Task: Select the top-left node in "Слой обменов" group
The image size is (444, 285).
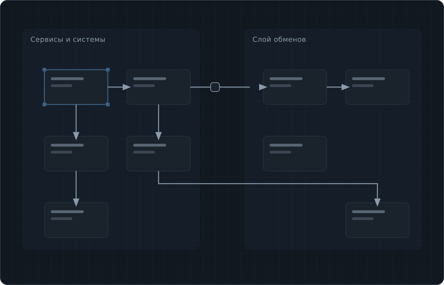Action: click(x=295, y=87)
